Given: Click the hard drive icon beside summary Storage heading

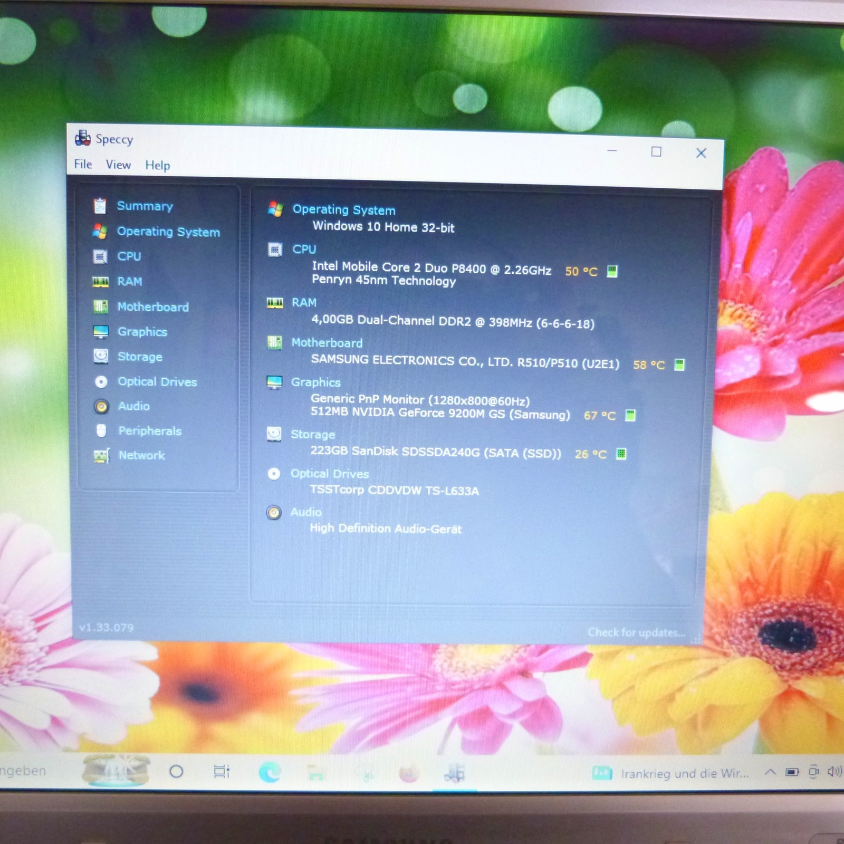Looking at the screenshot, I should click(x=274, y=434).
